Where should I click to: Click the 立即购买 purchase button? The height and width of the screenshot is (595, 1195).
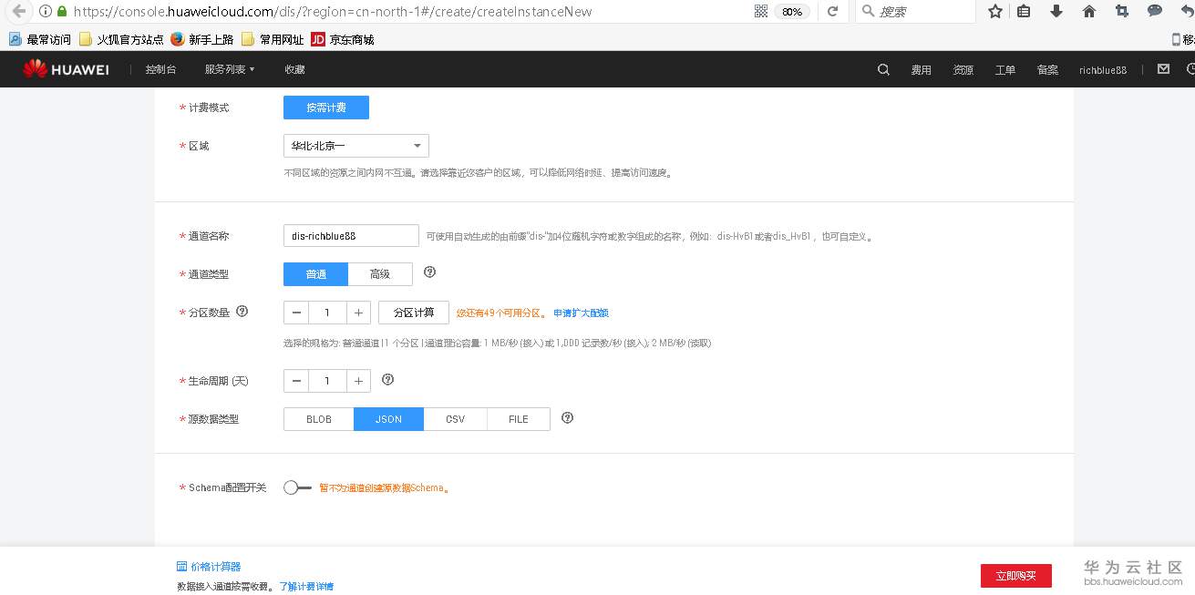1015,575
